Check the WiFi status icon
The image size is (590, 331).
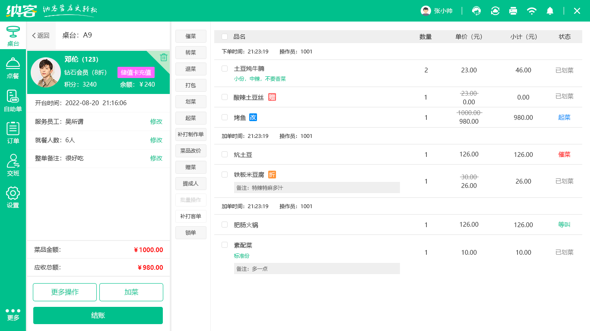532,11
